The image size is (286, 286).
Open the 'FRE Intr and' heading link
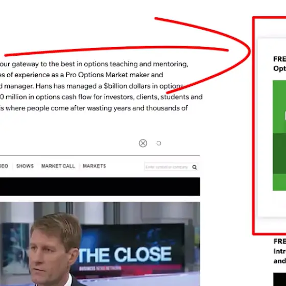click(x=280, y=251)
